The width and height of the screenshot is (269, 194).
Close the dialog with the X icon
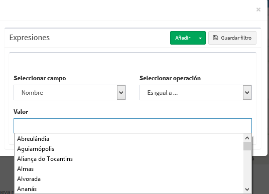point(258,10)
